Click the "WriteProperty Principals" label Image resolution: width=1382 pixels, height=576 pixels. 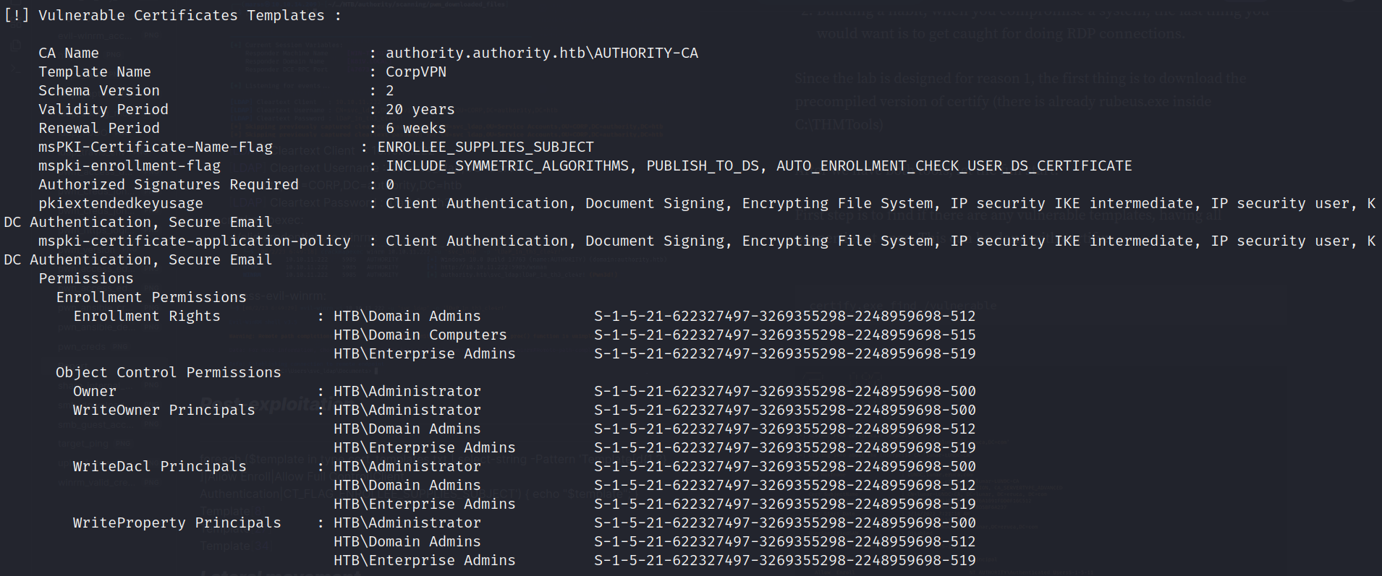point(177,523)
